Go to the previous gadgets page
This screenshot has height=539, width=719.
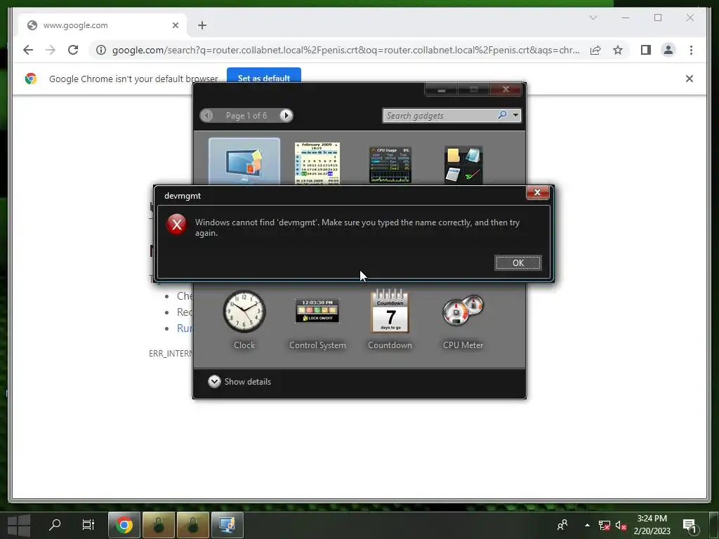coord(207,116)
